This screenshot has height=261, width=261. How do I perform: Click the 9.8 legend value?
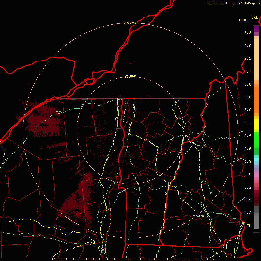pyautogui.click(x=248, y=32)
